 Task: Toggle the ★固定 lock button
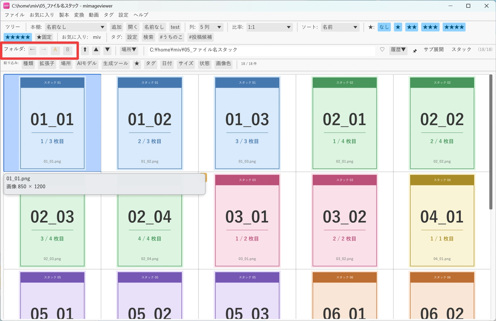click(x=44, y=37)
